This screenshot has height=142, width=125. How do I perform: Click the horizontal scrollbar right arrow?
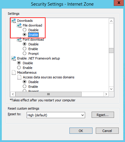tap(106, 94)
